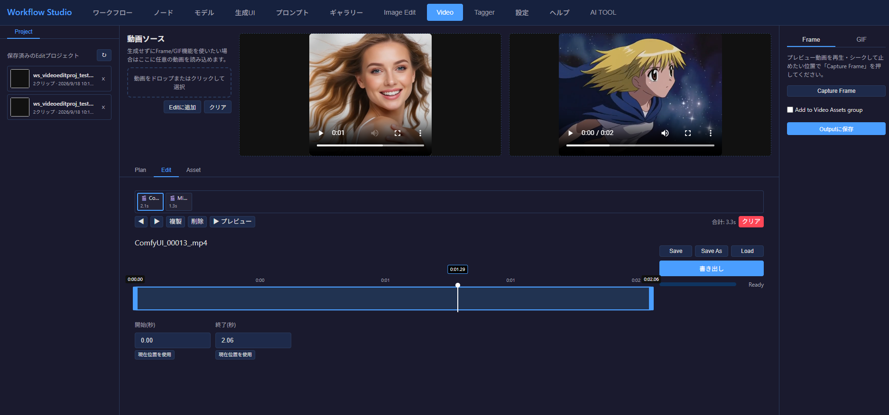
Task: Open the ノード menu
Action: (x=163, y=12)
